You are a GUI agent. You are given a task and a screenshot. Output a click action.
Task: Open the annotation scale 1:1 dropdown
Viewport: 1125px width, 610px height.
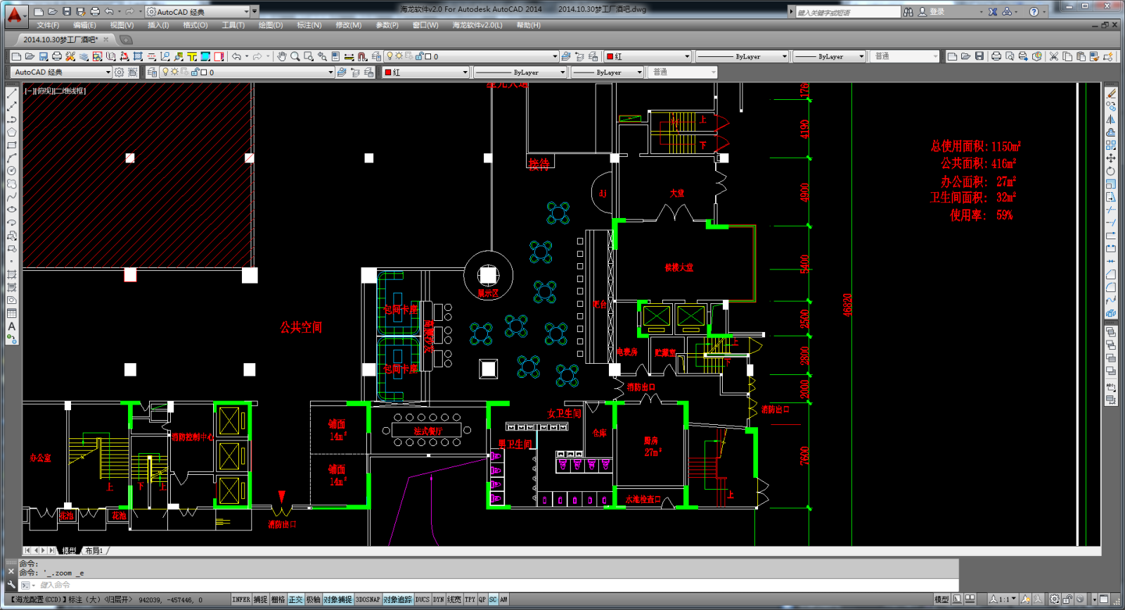click(1003, 599)
